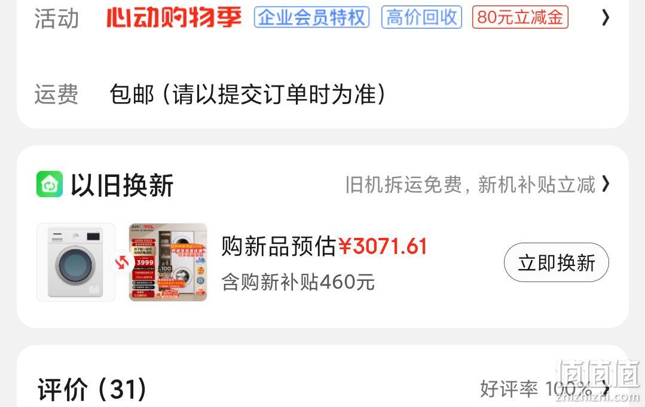Open the 以旧换新 section title
This screenshot has height=407, width=645.
click(x=122, y=185)
